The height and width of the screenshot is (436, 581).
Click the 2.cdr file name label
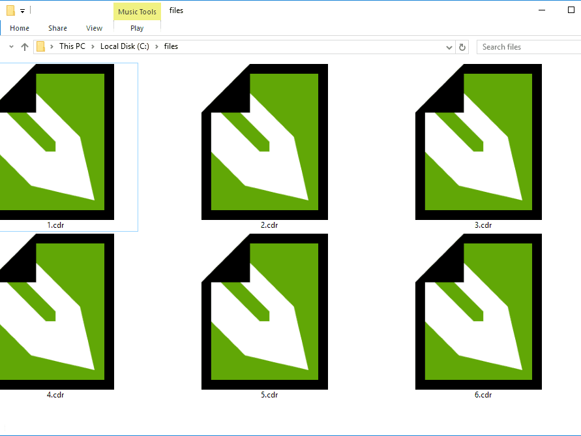269,225
